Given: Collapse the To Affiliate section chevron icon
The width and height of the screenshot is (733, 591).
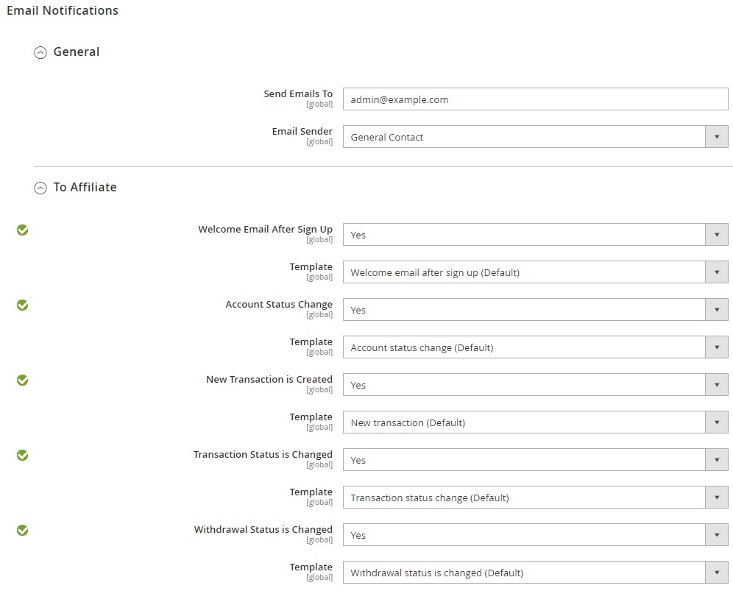Looking at the screenshot, I should click(x=40, y=188).
